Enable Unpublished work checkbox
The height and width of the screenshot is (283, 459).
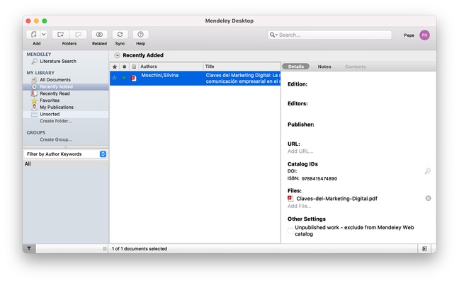pos(290,231)
